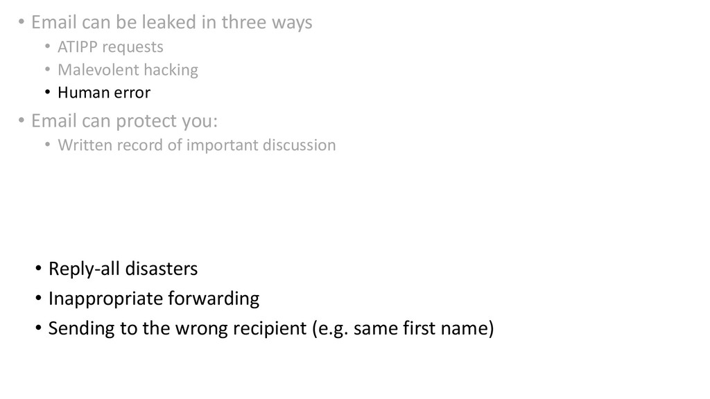Click the 'Malevolent hacking' line
Viewport: 710px width, 399px height.
click(128, 70)
